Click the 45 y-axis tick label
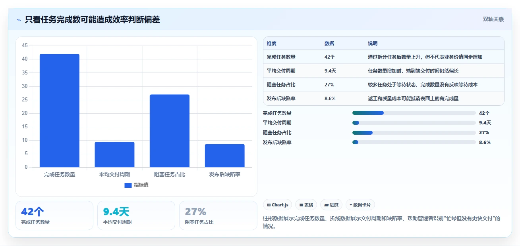The image size is (520, 246). tap(25, 46)
